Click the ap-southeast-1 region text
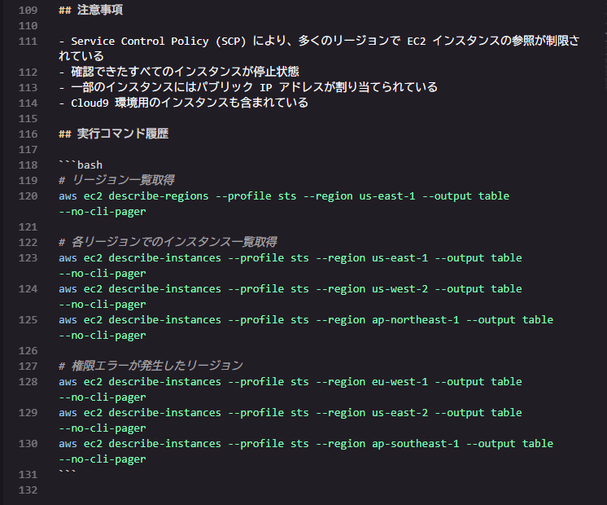The width and height of the screenshot is (607, 505). pyautogui.click(x=415, y=444)
